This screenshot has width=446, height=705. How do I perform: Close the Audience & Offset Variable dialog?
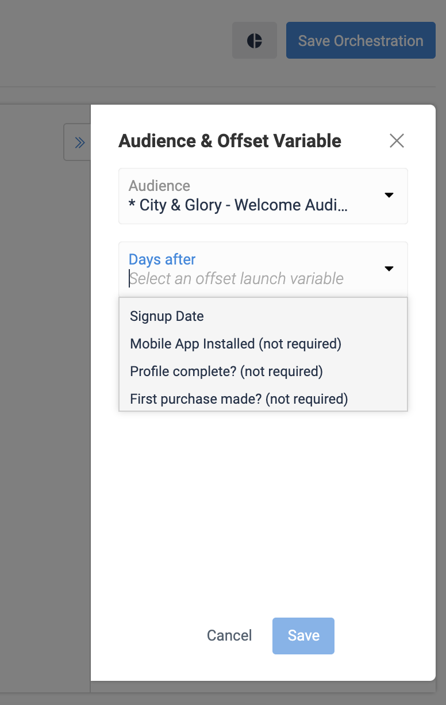pos(397,141)
